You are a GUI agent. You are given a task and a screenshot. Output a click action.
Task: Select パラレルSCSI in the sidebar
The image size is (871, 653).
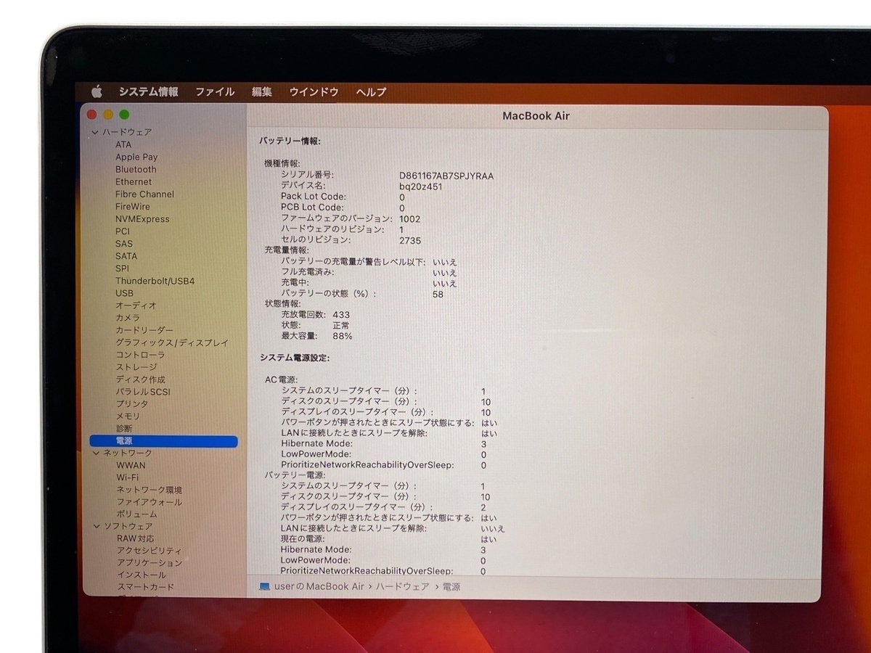pos(143,392)
